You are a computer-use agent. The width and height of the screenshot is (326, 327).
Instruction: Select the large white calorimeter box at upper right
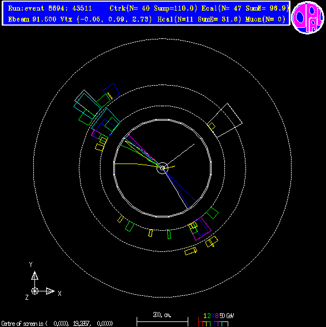point(225,120)
